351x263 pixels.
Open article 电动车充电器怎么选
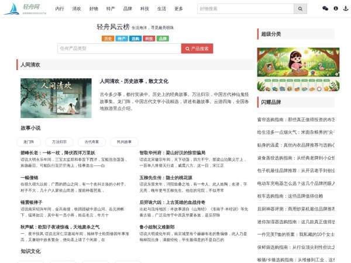coord(296,184)
